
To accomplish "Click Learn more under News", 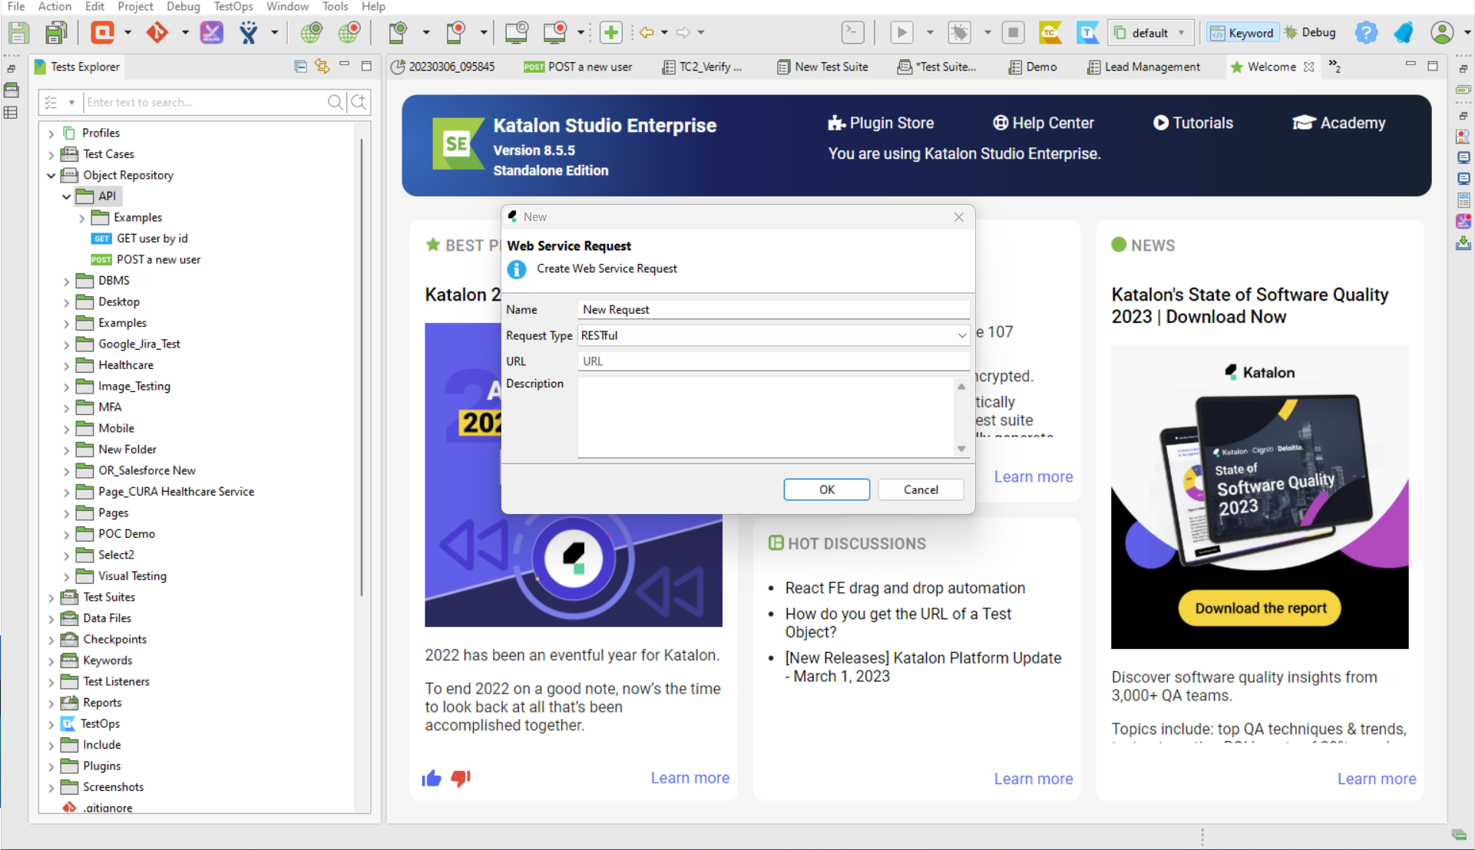I will (1377, 779).
